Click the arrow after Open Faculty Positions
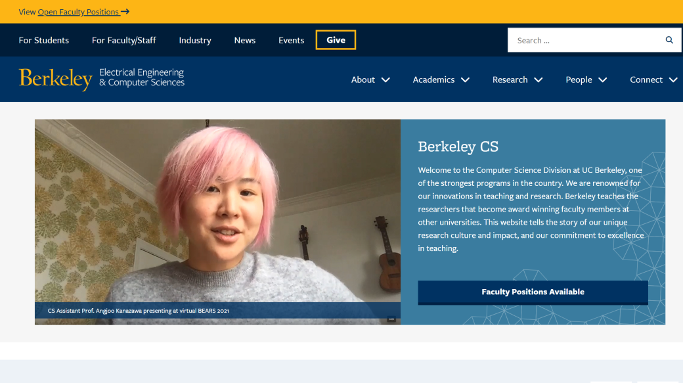 tap(125, 11)
